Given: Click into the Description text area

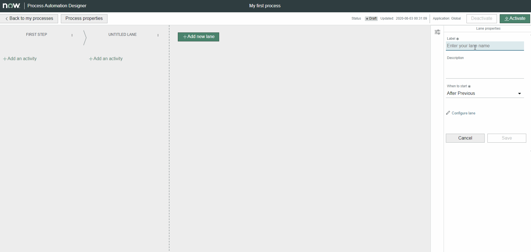Looking at the screenshot, I should pos(485,70).
